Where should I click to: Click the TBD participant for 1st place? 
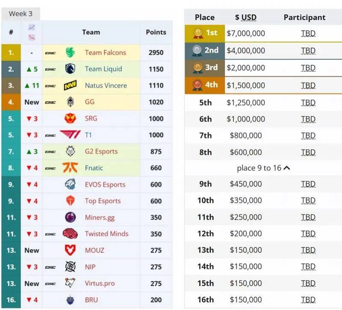coord(308,33)
